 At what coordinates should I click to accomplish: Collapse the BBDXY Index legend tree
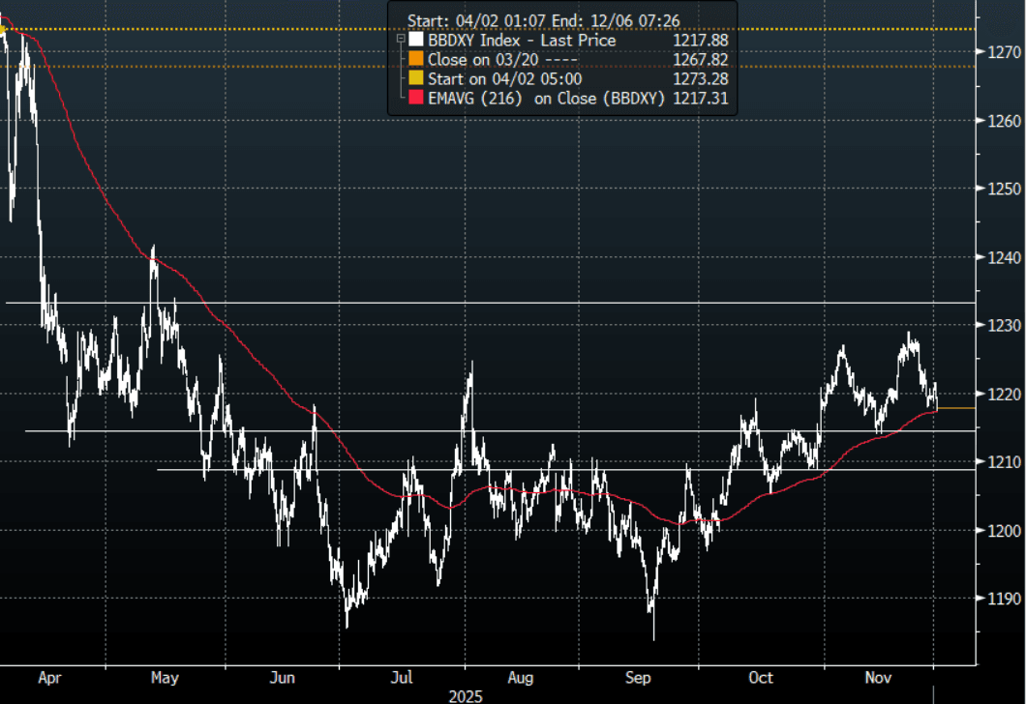(x=400, y=41)
